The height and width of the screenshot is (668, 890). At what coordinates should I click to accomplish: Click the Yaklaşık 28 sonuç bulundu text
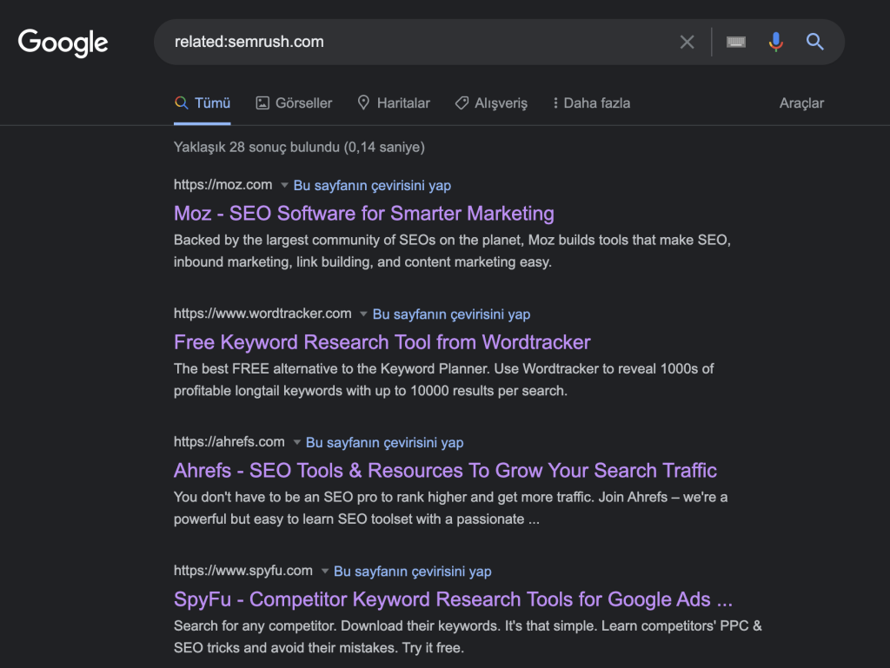299,148
